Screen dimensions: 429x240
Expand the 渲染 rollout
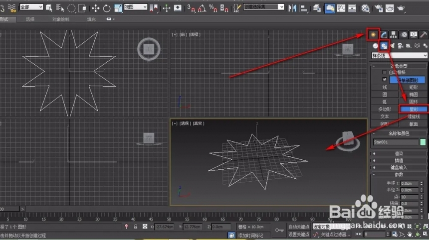click(x=399, y=153)
